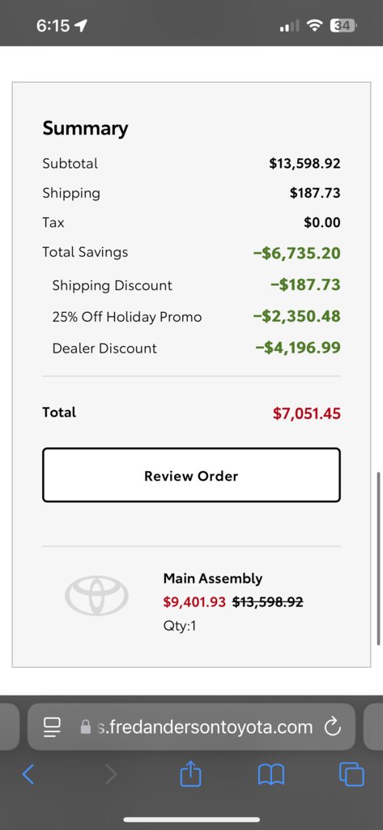Open page settings reader icon in address bar
383x830 pixels.
coord(53,727)
